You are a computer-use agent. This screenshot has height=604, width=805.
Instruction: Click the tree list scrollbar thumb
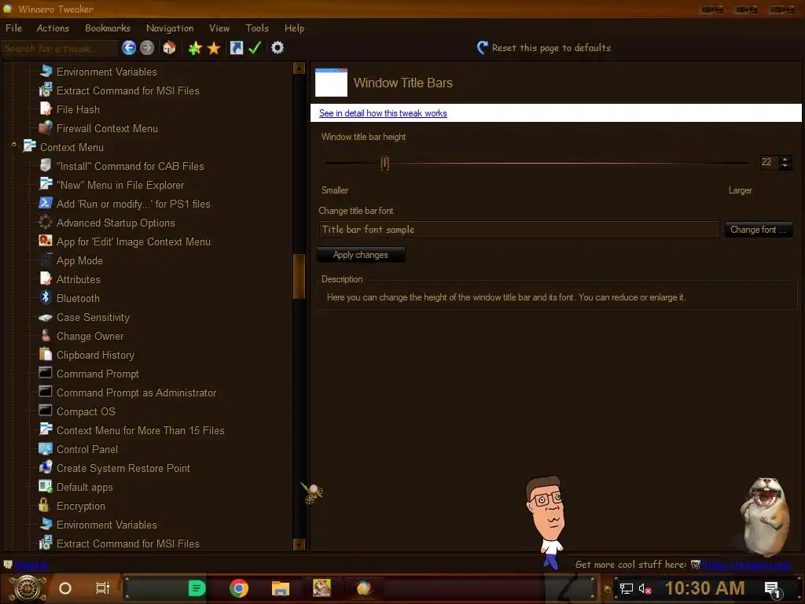pyautogui.click(x=299, y=276)
